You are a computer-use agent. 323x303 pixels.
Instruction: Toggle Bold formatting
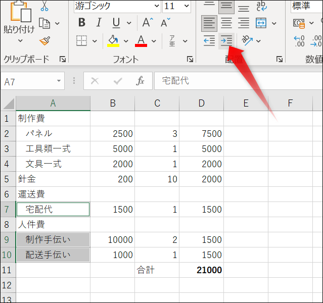click(82, 22)
